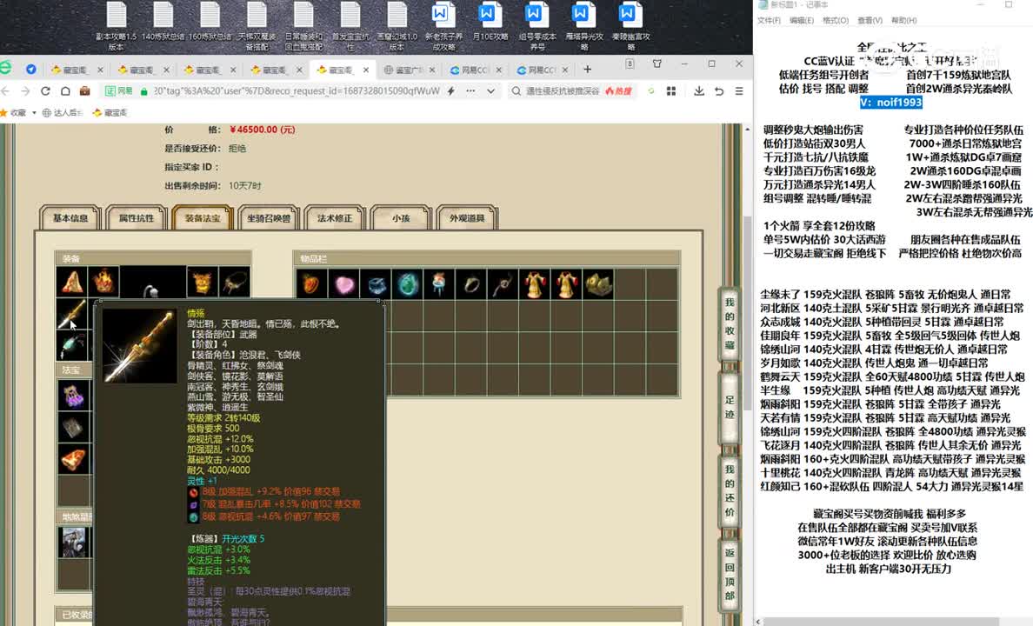This screenshot has width=1033, height=626.
Task: Click the teal orb item in inventory
Action: pos(407,284)
